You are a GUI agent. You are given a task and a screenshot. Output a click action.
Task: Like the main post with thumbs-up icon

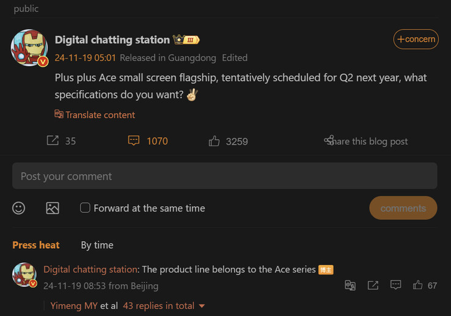(214, 141)
